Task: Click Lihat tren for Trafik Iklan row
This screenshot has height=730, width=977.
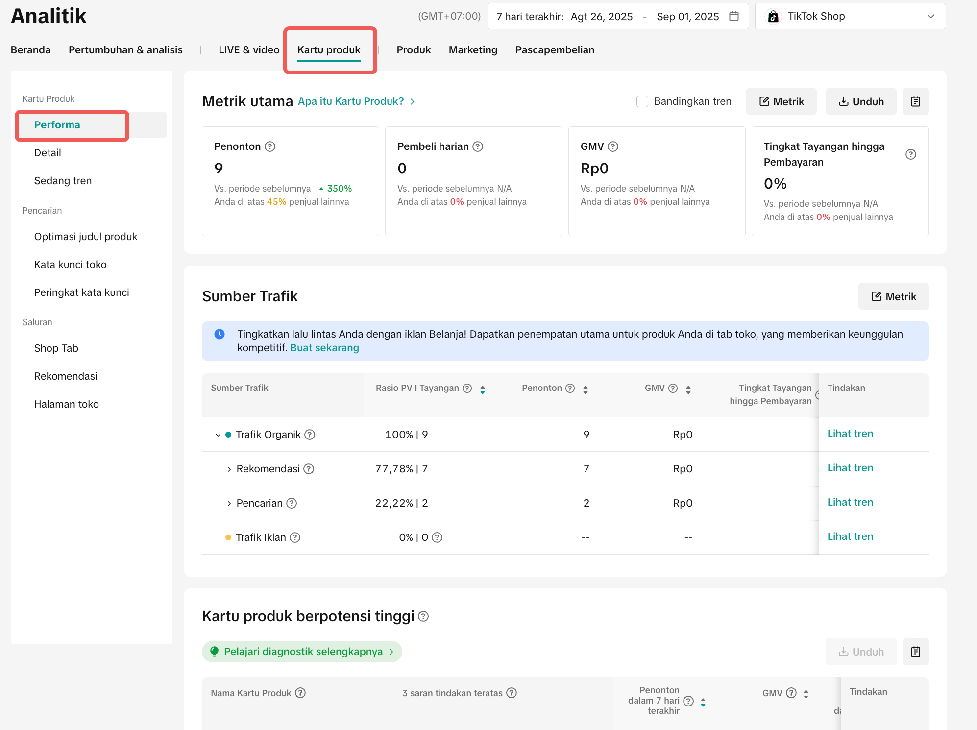Action: tap(850, 536)
